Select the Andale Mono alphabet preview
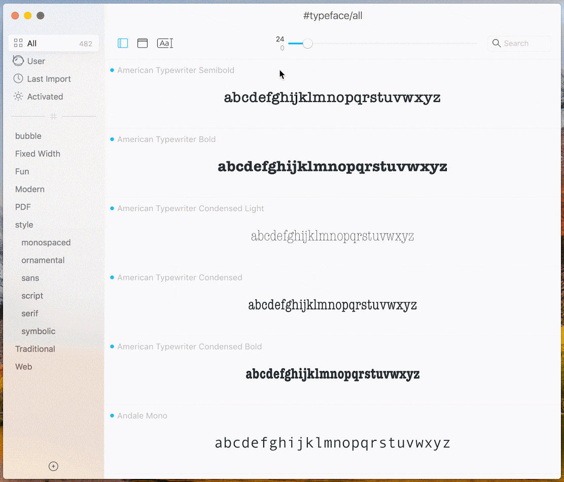564x482 pixels. tap(332, 443)
